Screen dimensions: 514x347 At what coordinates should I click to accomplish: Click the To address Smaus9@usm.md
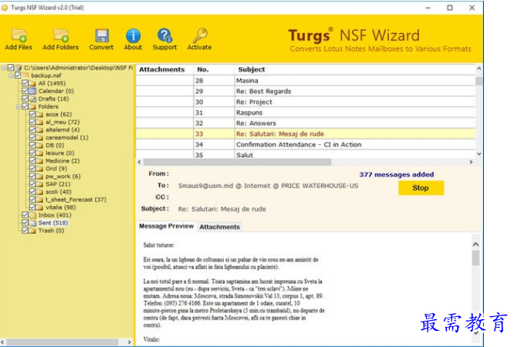(x=205, y=186)
